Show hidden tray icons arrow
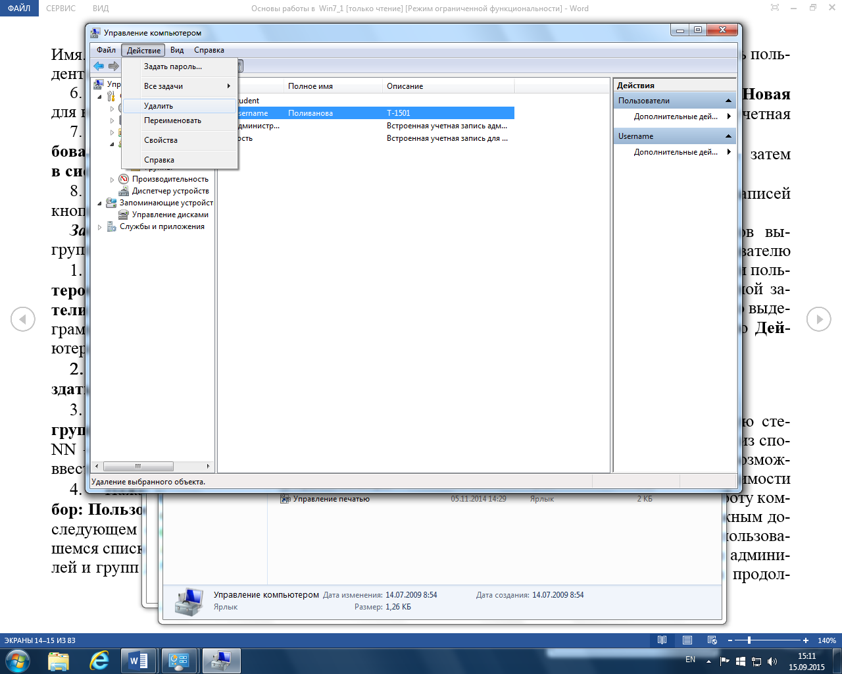842x674 pixels. click(x=708, y=661)
